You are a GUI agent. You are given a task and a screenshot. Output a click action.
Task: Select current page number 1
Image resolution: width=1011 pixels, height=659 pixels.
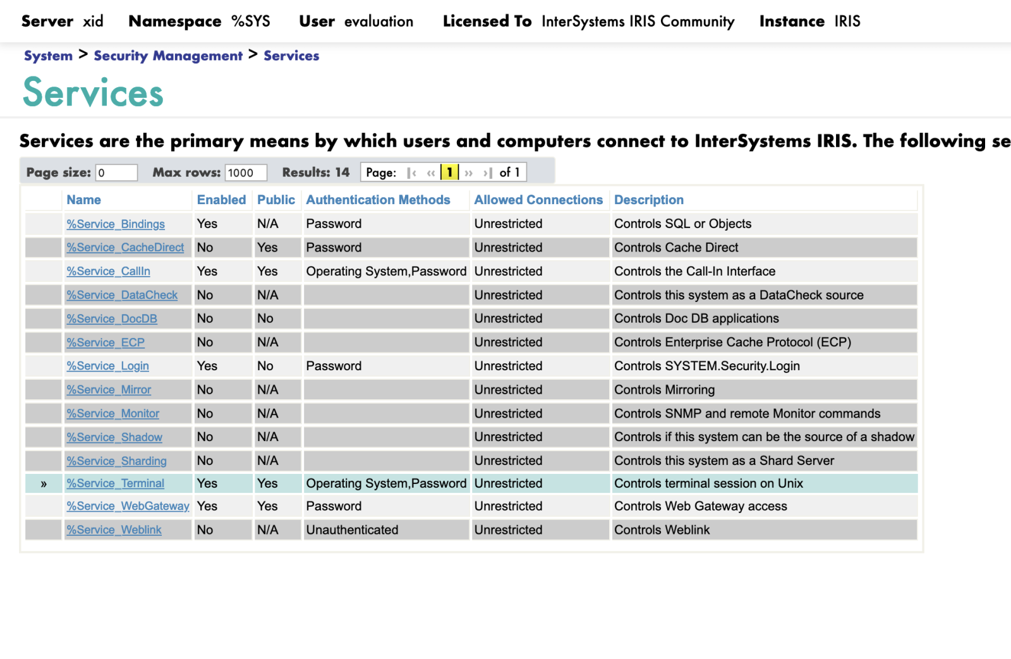(x=449, y=172)
